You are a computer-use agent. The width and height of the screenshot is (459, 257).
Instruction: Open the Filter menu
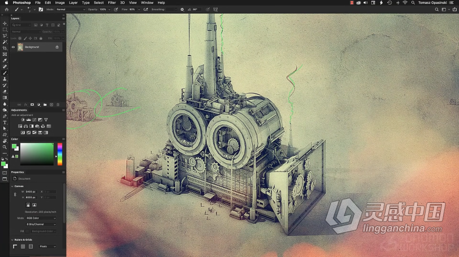click(x=112, y=3)
